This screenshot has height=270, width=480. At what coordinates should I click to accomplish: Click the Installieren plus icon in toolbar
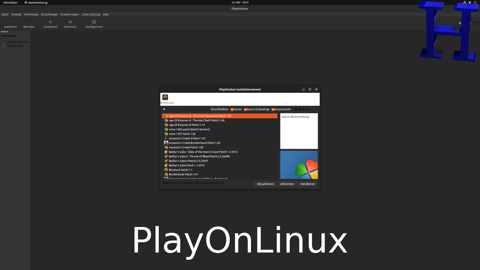click(50, 21)
